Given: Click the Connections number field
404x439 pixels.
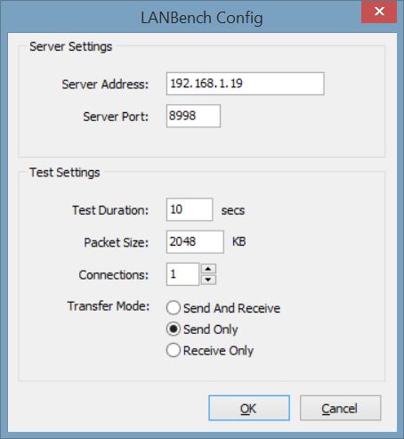Looking at the screenshot, I should click(182, 274).
